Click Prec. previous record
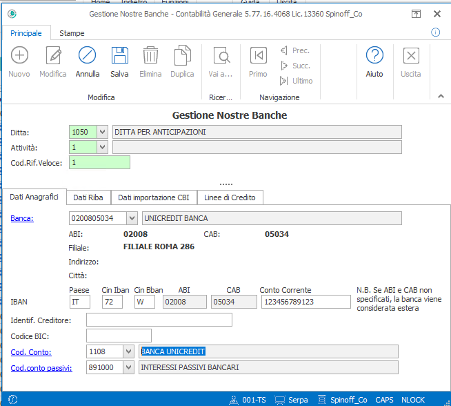The image size is (451, 406). [295, 50]
